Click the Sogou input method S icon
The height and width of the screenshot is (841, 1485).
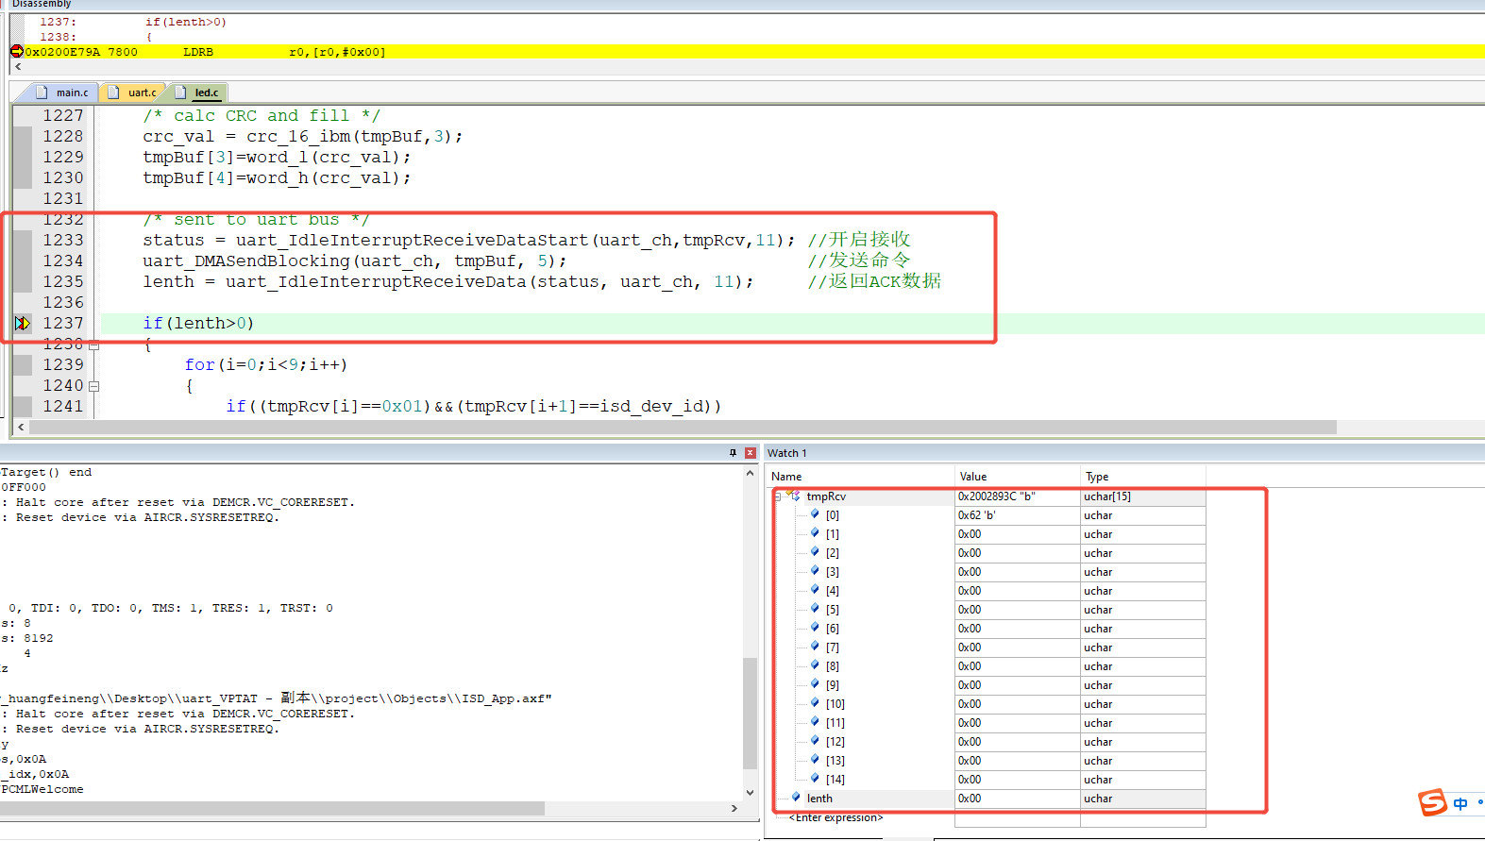point(1432,802)
